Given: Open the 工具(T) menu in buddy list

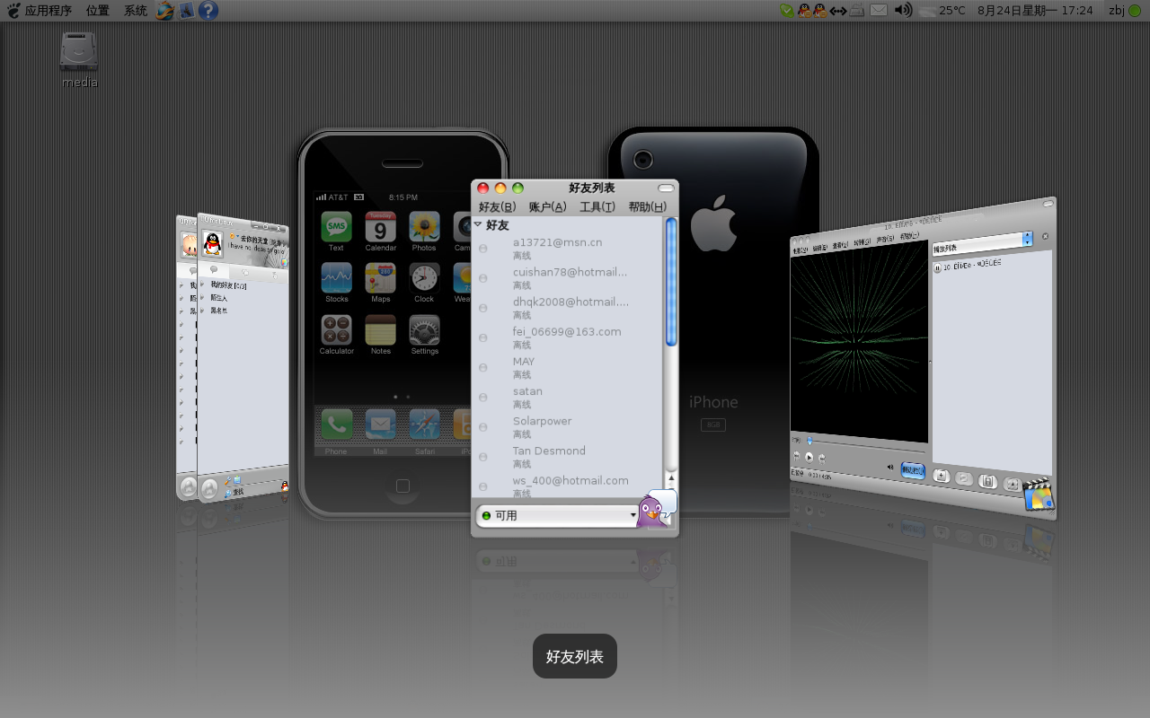Looking at the screenshot, I should click(597, 207).
